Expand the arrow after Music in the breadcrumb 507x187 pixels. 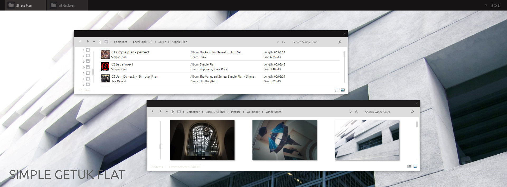pos(169,42)
